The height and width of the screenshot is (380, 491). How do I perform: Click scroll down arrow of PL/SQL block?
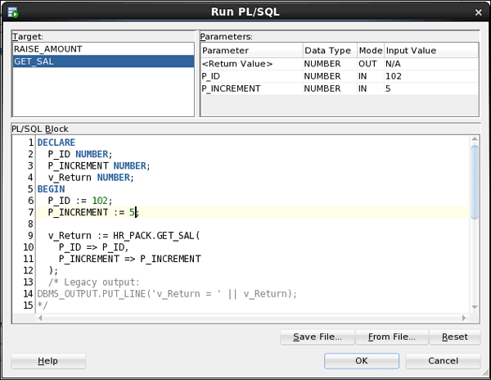(x=475, y=307)
